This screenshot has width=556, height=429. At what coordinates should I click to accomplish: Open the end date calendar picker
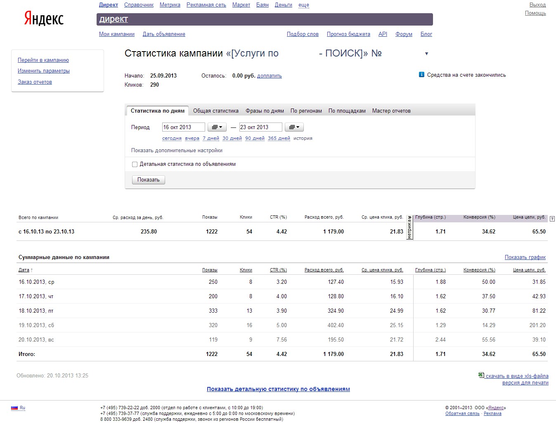coord(294,127)
